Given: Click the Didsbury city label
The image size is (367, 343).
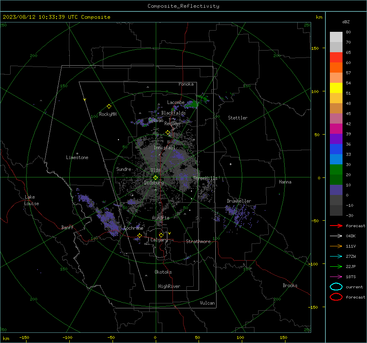Looking at the screenshot, I should (154, 183).
